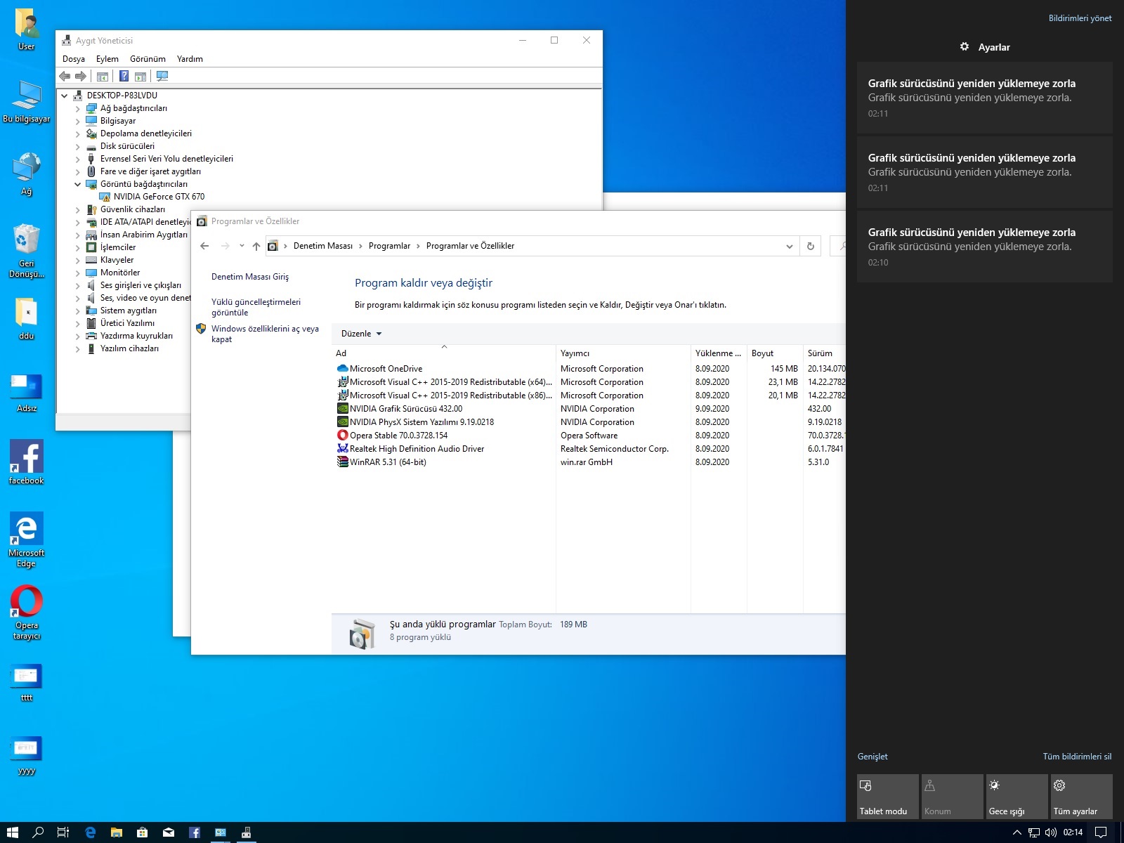Open the Windows Start menu
Image resolution: width=1124 pixels, height=843 pixels.
click(13, 832)
